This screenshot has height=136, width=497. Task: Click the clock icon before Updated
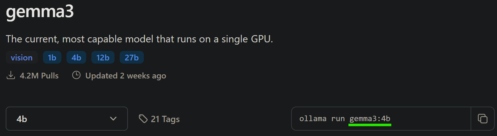(x=76, y=76)
